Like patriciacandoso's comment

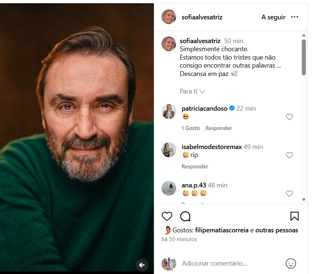289,117
